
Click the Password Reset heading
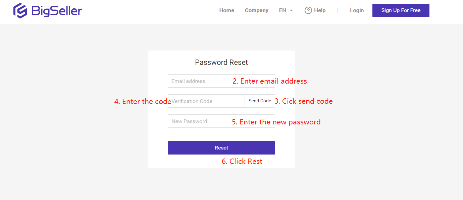pyautogui.click(x=221, y=62)
